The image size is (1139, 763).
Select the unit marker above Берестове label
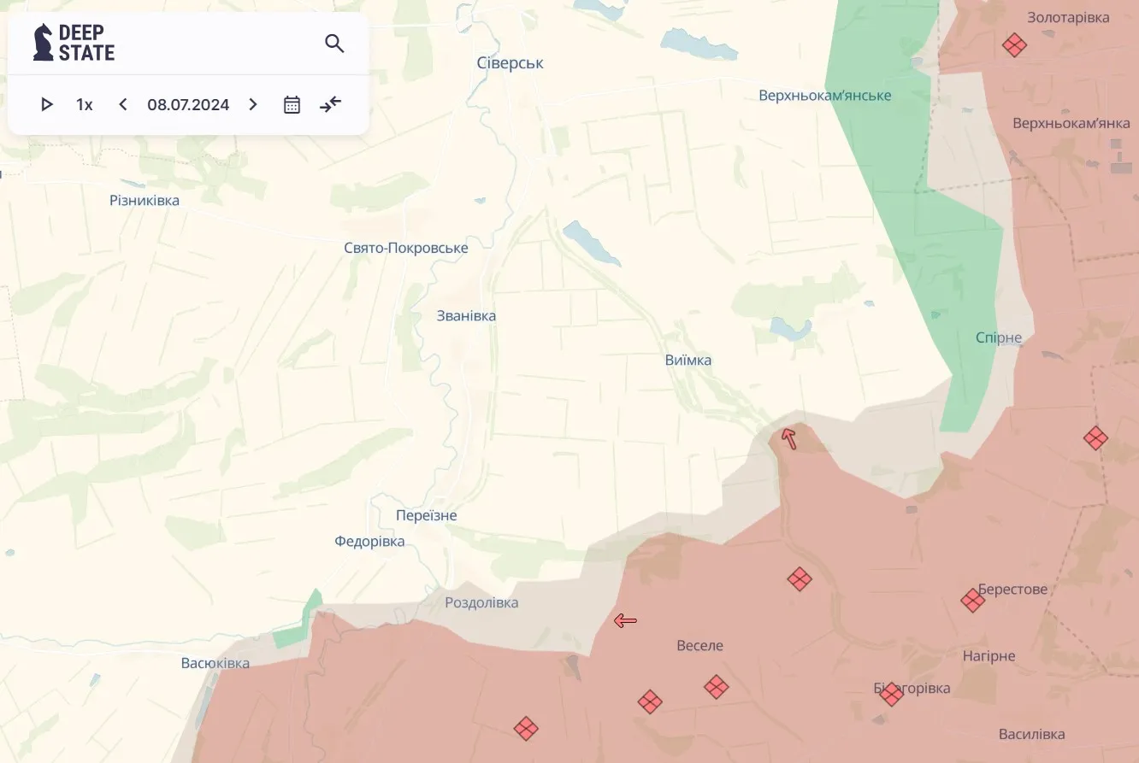pyautogui.click(x=972, y=601)
